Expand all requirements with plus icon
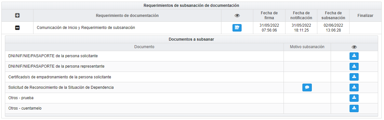 (17, 15)
